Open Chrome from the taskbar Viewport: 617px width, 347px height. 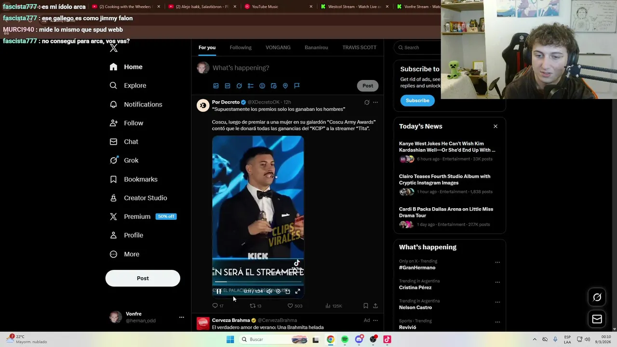[x=330, y=339]
